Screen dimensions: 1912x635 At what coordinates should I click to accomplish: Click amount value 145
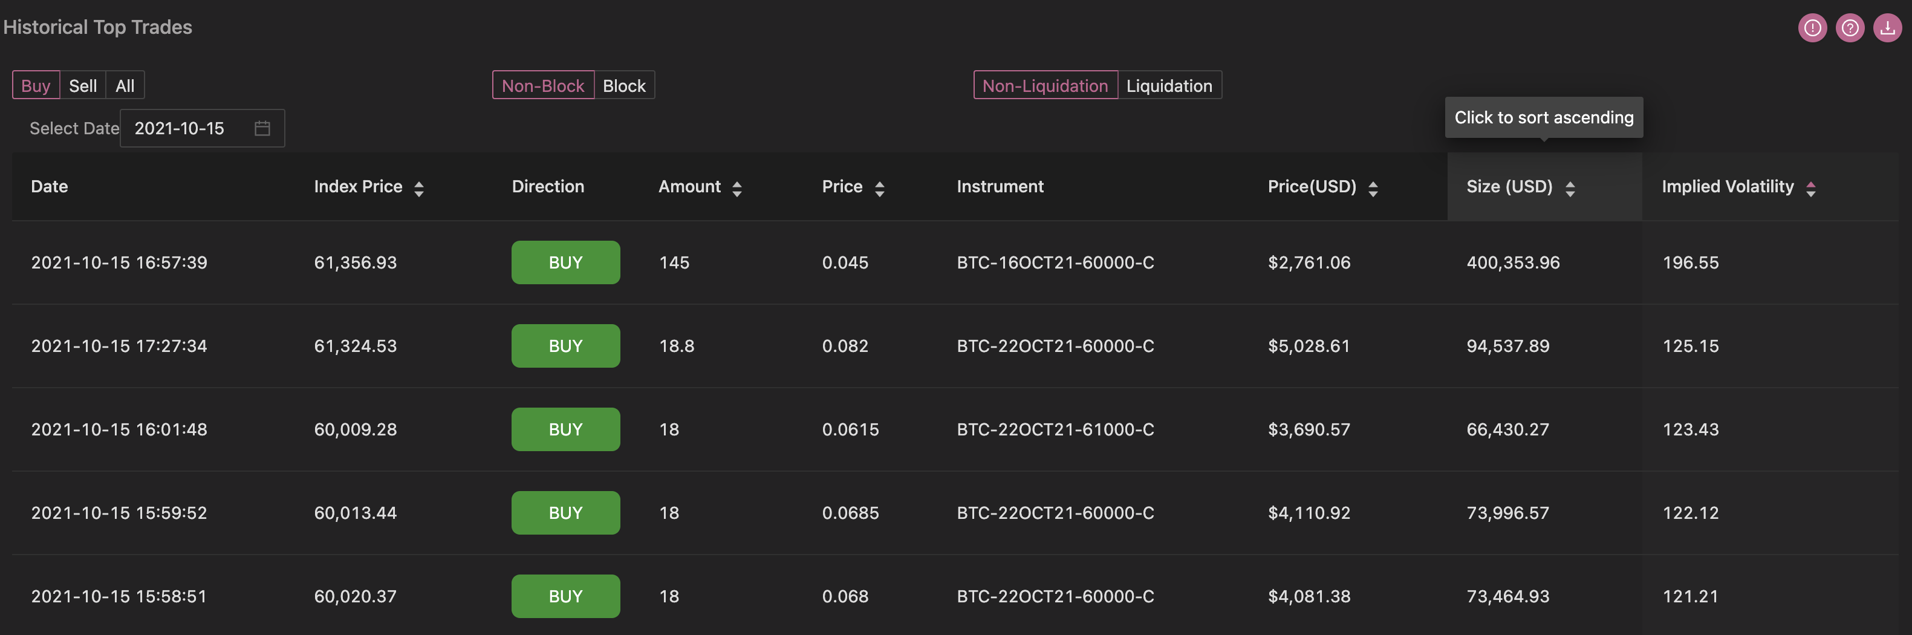674,263
